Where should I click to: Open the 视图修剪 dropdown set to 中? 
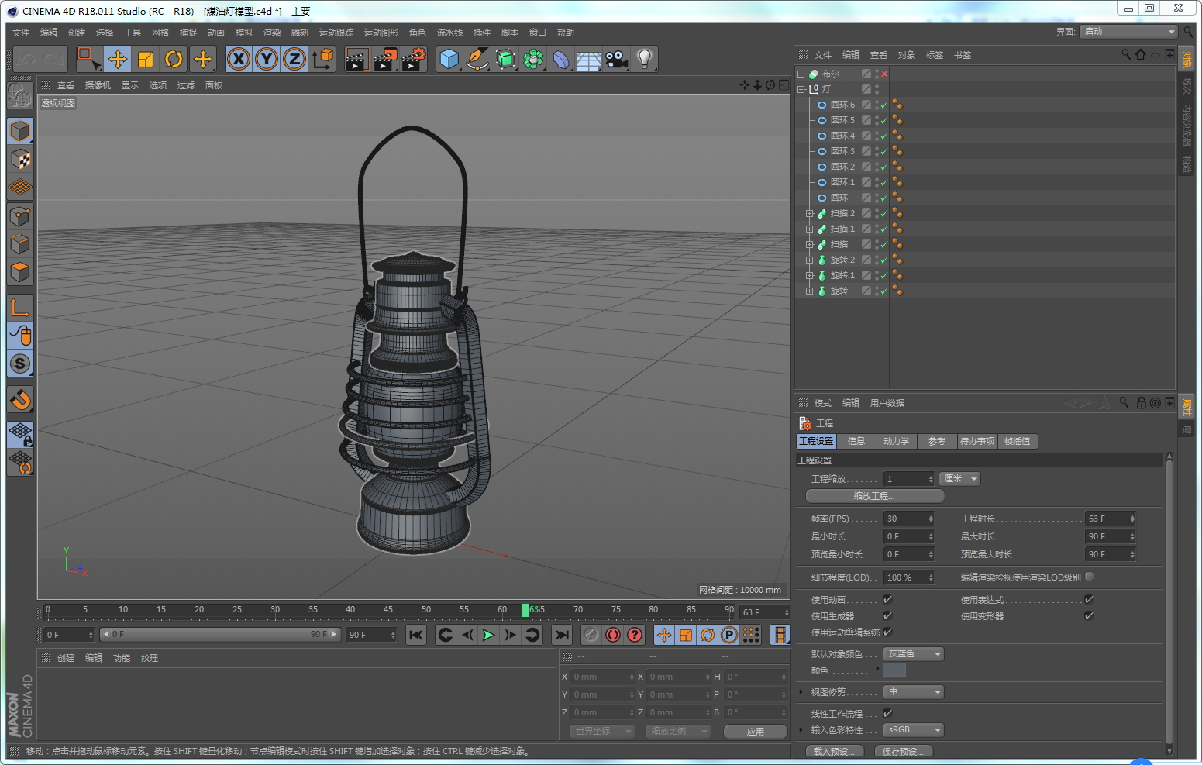coord(914,691)
